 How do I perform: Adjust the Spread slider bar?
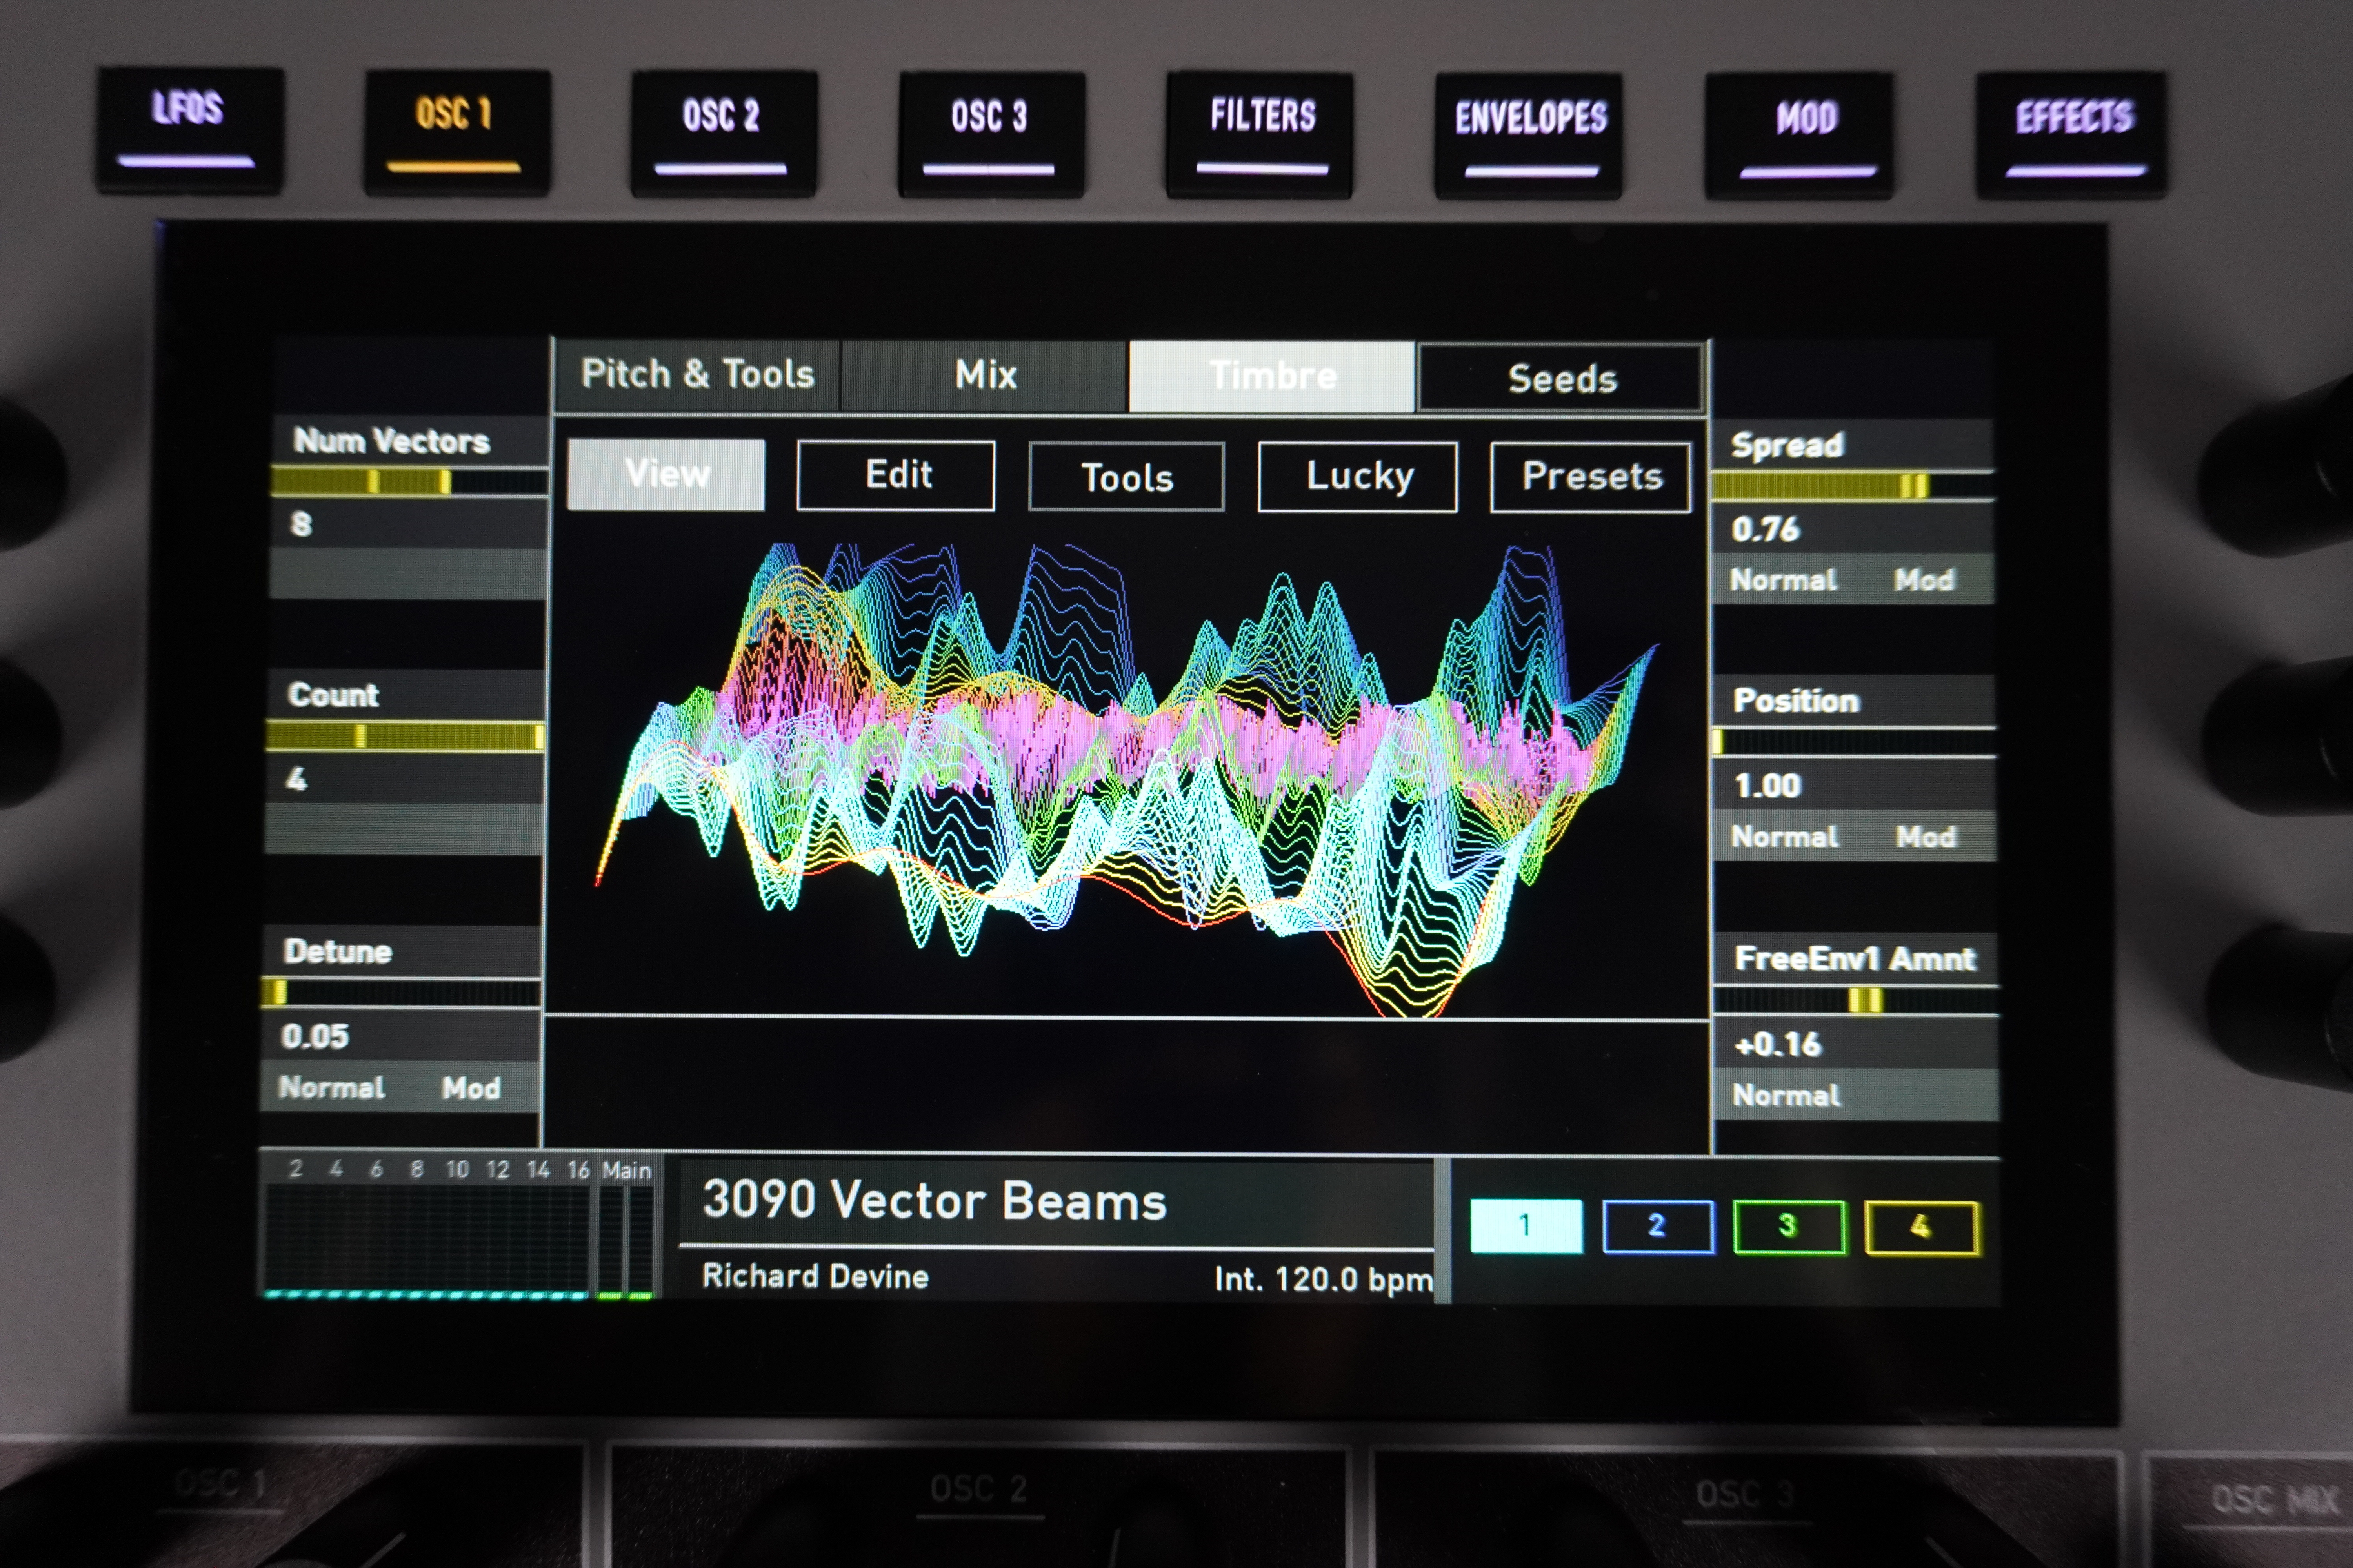(x=1852, y=486)
